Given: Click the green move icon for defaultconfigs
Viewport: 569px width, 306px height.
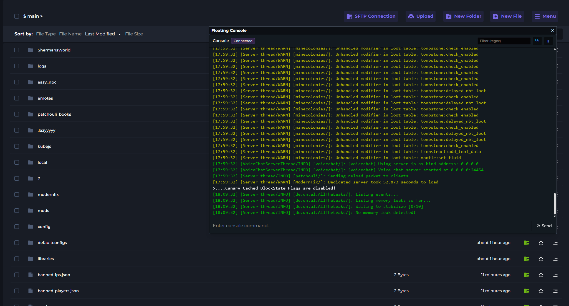Looking at the screenshot, I should pos(526,243).
